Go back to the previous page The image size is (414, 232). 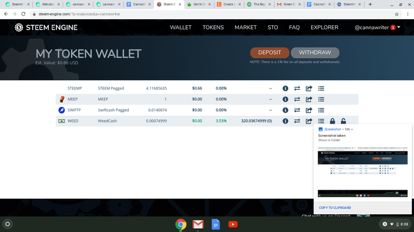pos(6,14)
